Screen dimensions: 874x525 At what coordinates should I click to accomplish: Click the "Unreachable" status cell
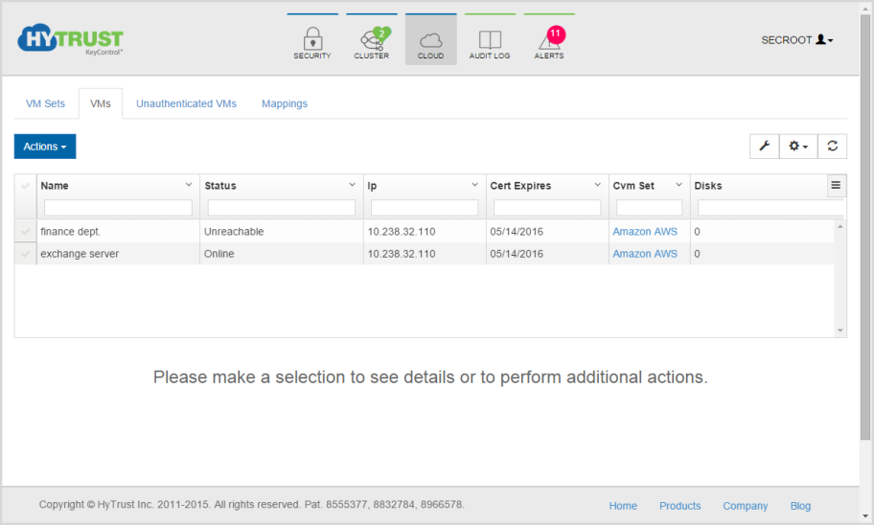pyautogui.click(x=282, y=231)
